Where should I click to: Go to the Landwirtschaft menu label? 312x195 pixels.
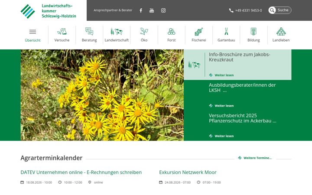point(117,40)
